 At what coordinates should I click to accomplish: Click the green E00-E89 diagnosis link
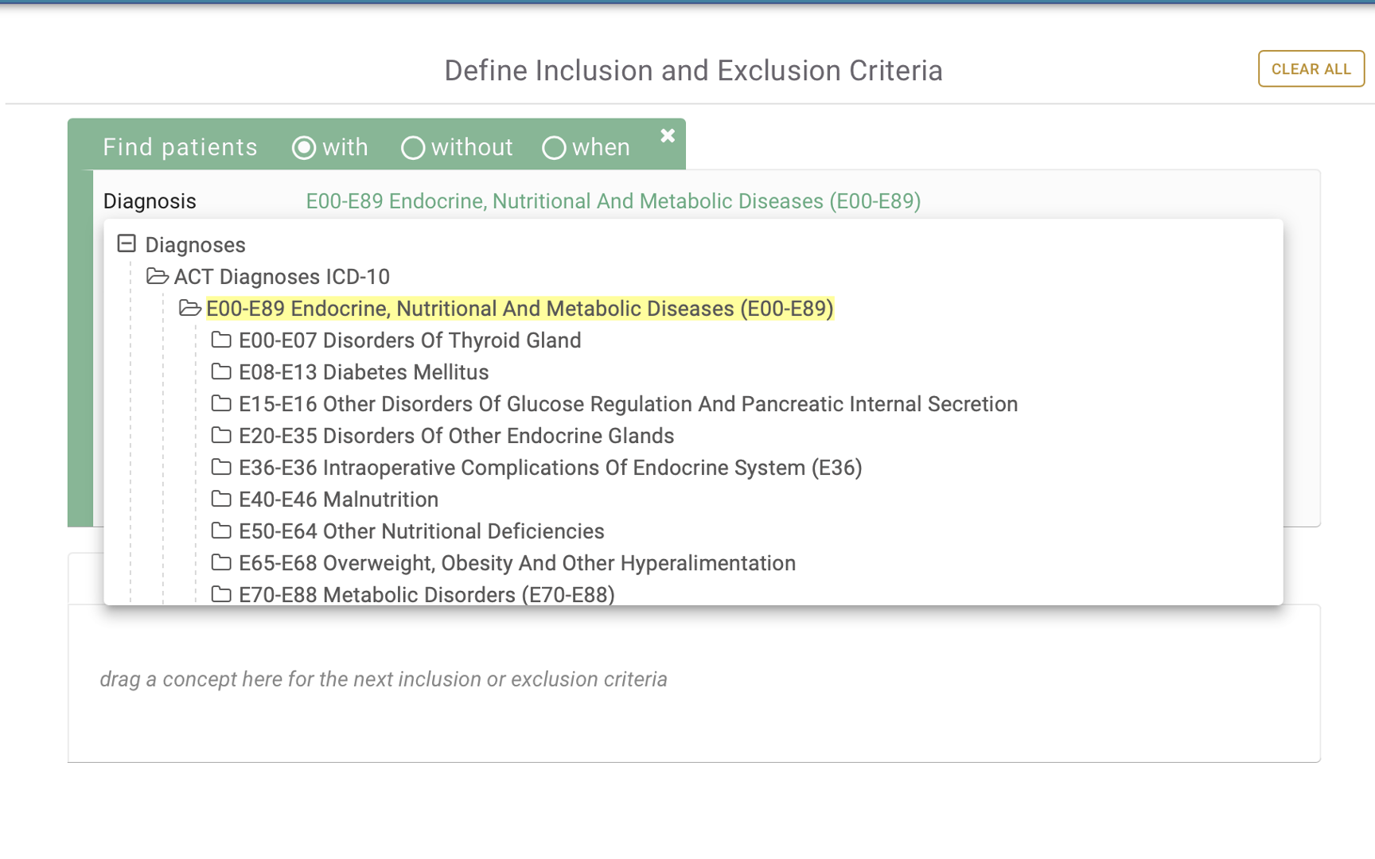point(613,201)
